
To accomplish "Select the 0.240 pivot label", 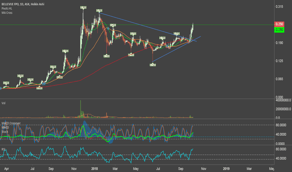I will point(113,25).
